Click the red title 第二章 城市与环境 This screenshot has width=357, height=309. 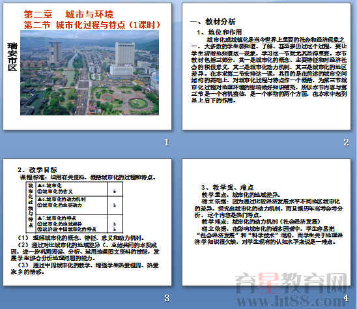click(68, 14)
